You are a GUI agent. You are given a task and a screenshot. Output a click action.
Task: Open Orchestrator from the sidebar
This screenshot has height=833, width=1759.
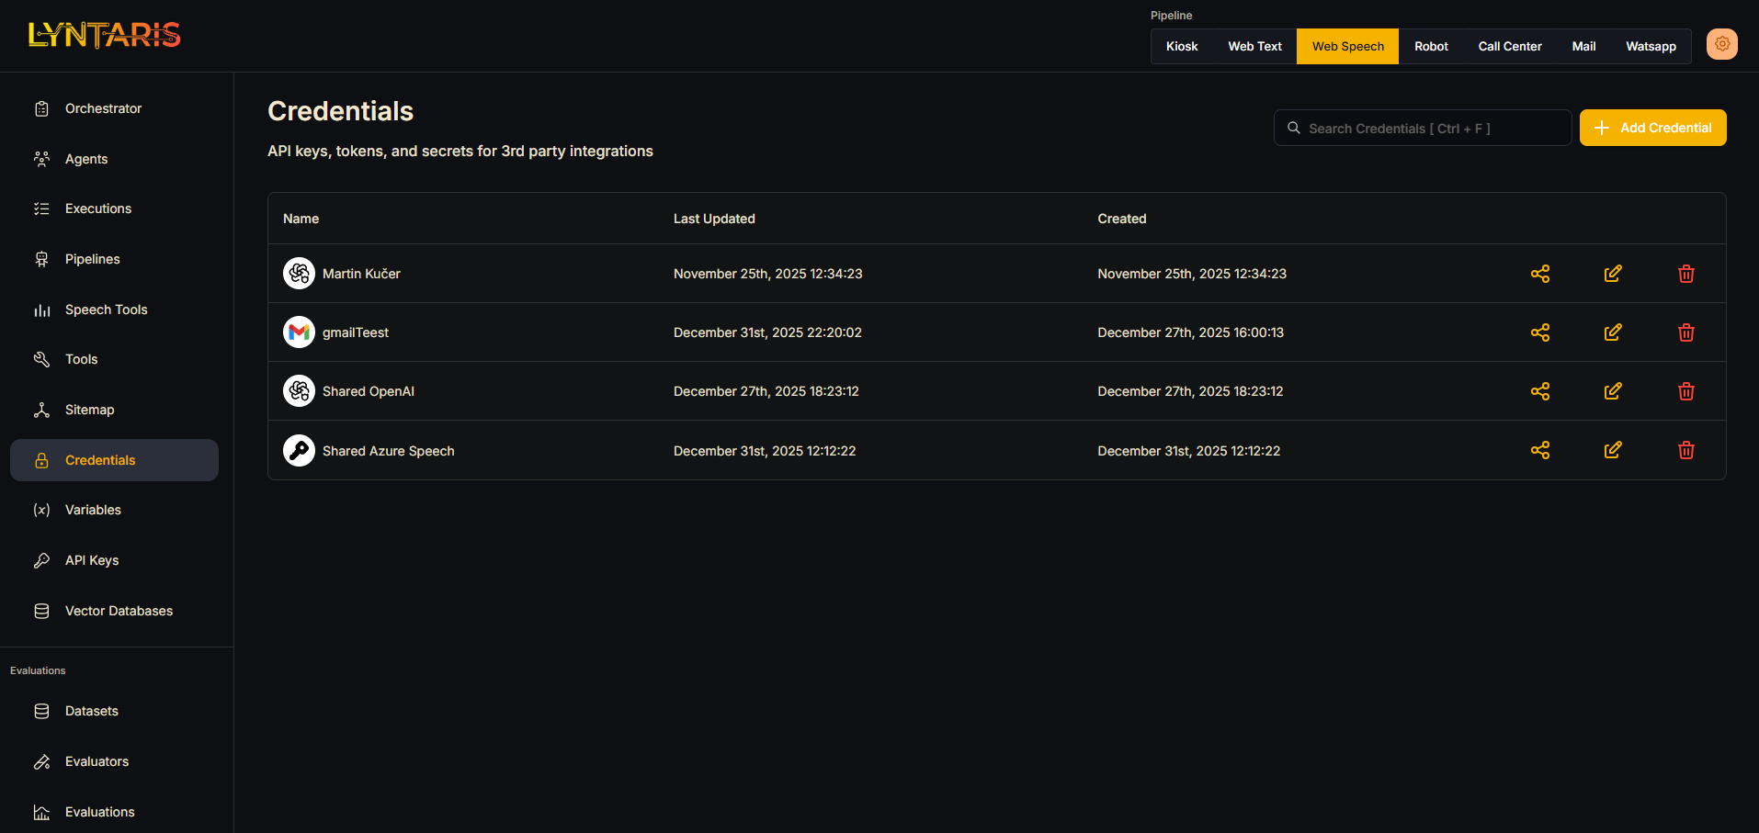(x=103, y=108)
